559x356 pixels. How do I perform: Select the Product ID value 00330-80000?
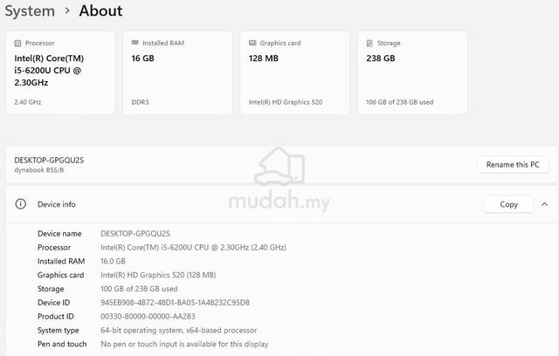click(x=148, y=317)
